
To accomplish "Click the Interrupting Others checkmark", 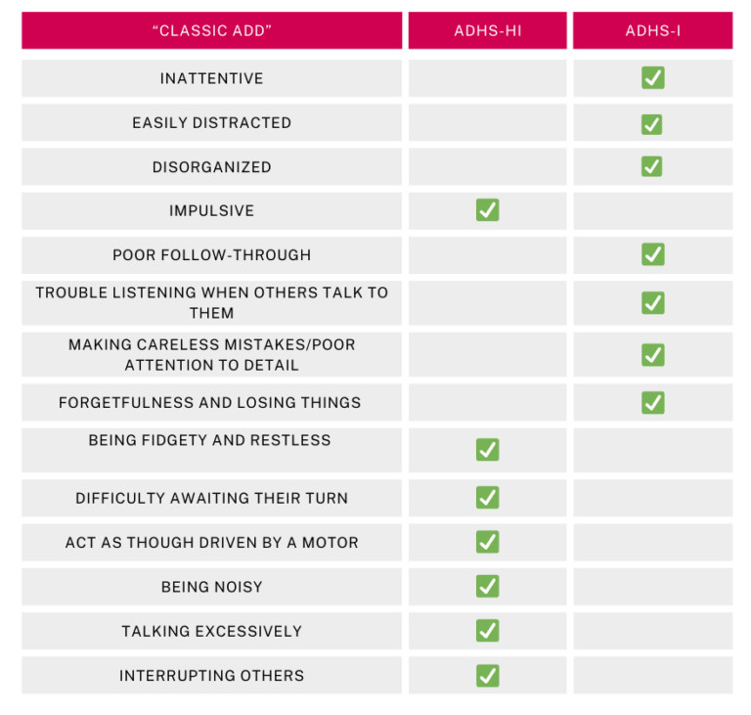I will (487, 675).
